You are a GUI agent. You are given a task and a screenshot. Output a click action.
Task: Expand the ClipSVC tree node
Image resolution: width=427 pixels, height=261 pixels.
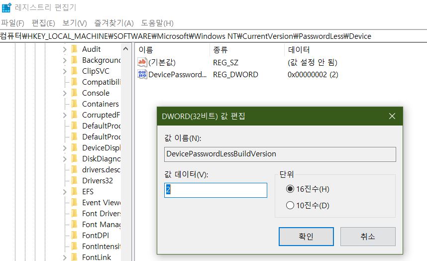(65, 71)
